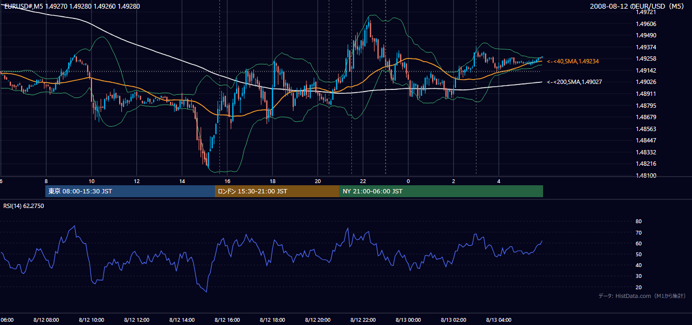Click the 8/12 20:00 time axis label
Screen dimensions: 692x325
click(318, 320)
